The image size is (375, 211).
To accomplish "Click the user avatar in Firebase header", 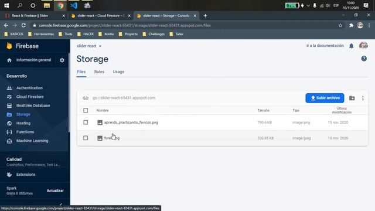I will click(x=363, y=46).
